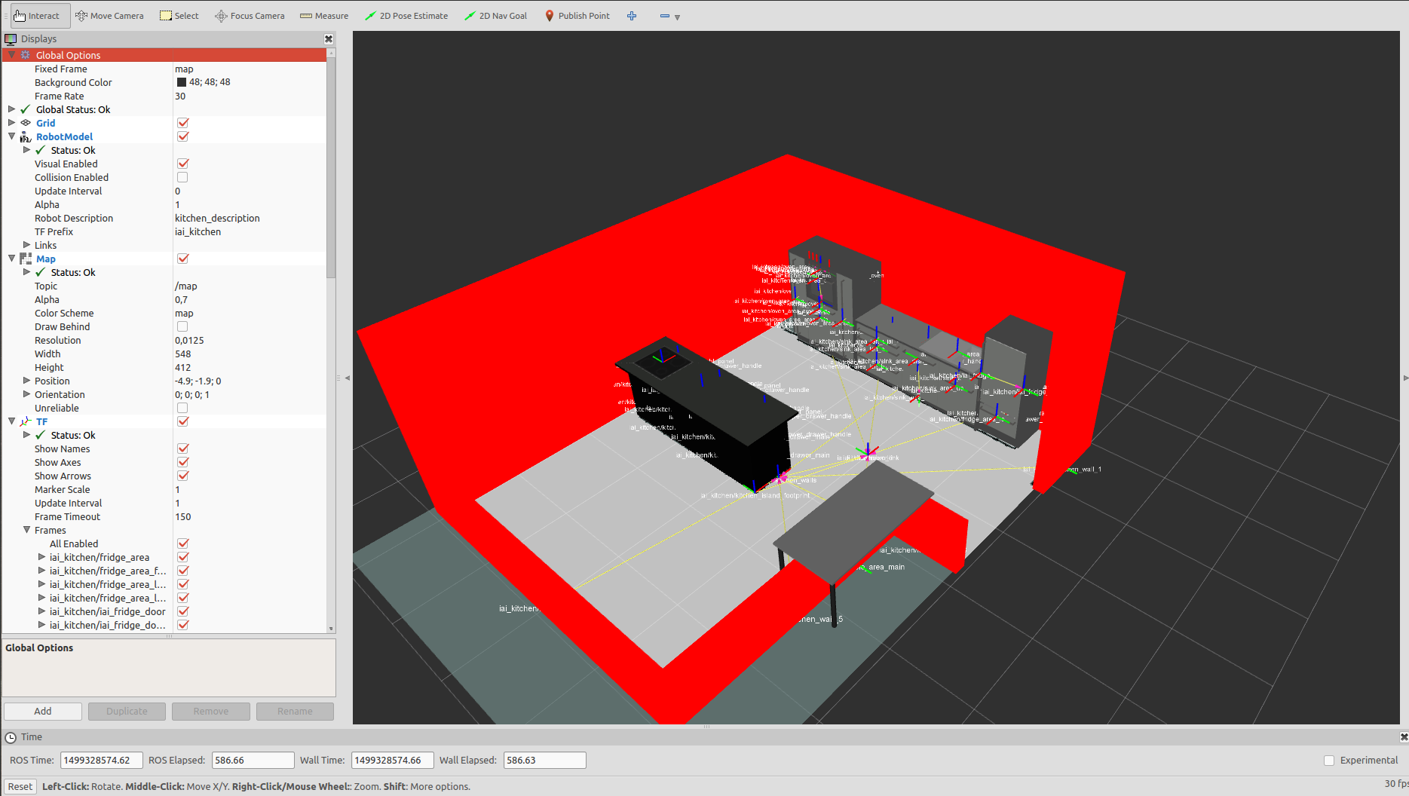1409x796 pixels.
Task: Click the Grid display icon
Action: 26,123
